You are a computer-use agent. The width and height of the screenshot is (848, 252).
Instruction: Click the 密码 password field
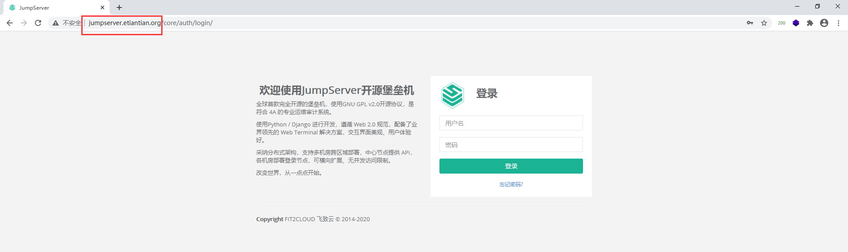pyautogui.click(x=511, y=145)
